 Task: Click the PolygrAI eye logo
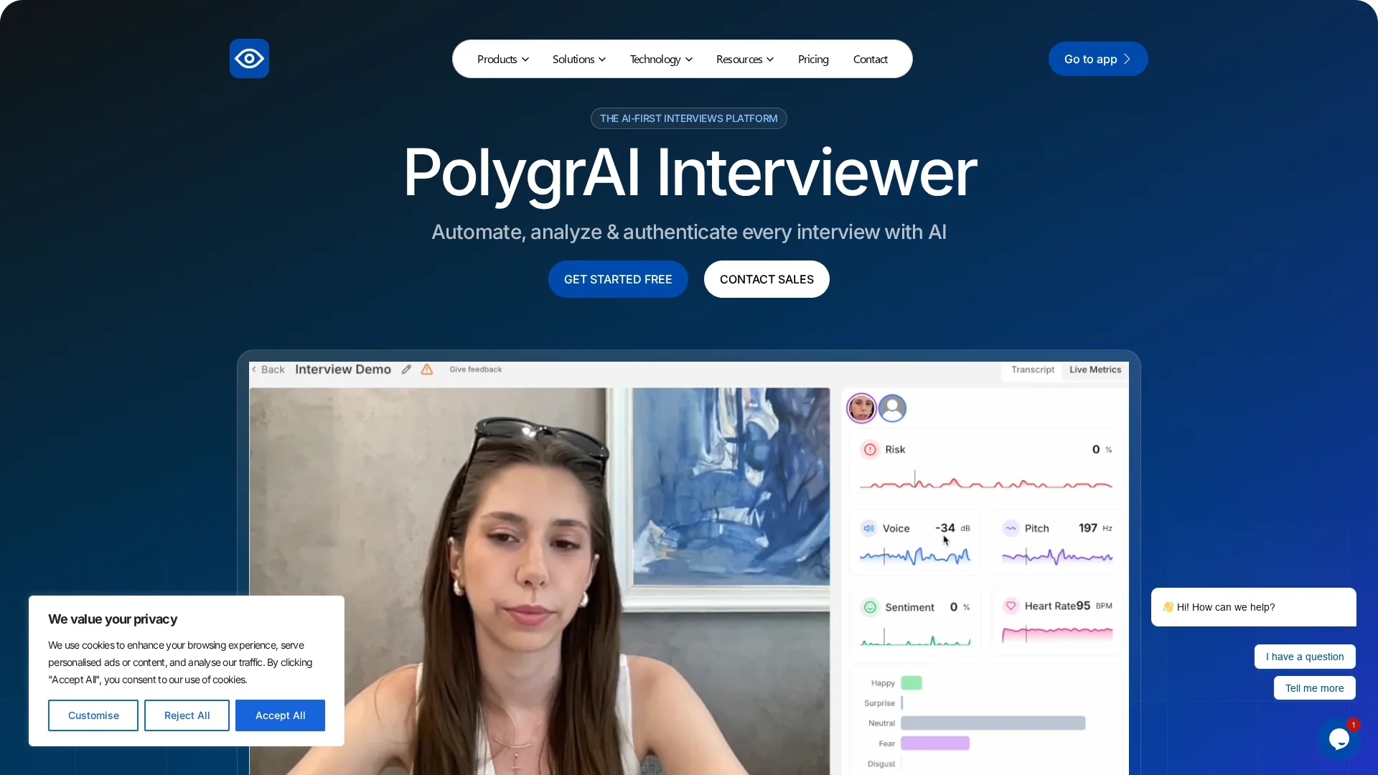pos(249,58)
